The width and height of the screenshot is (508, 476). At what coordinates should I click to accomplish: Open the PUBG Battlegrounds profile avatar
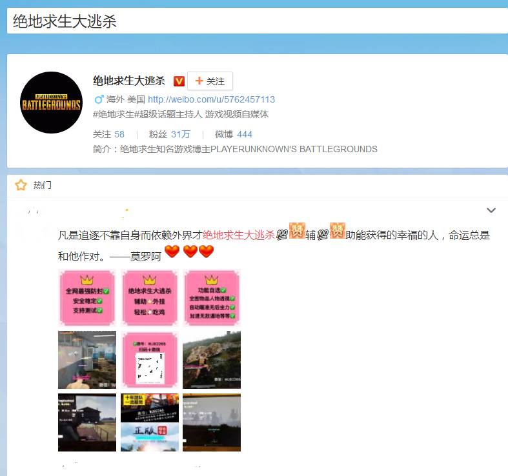[51, 103]
